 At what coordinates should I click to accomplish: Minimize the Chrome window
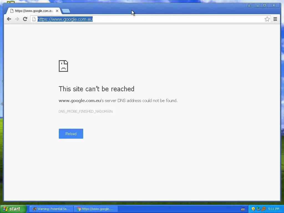pyautogui.click(x=257, y=6)
